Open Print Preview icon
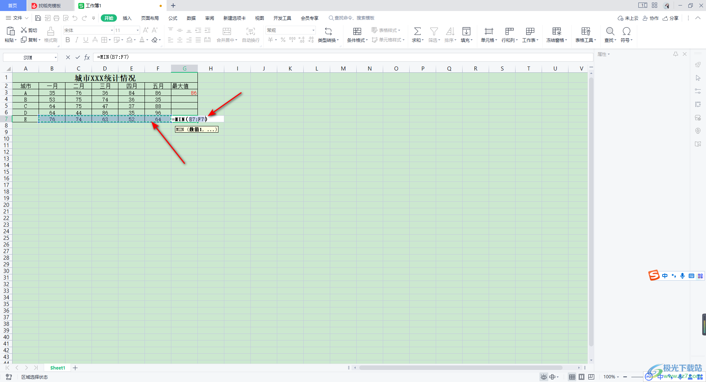 (x=66, y=18)
